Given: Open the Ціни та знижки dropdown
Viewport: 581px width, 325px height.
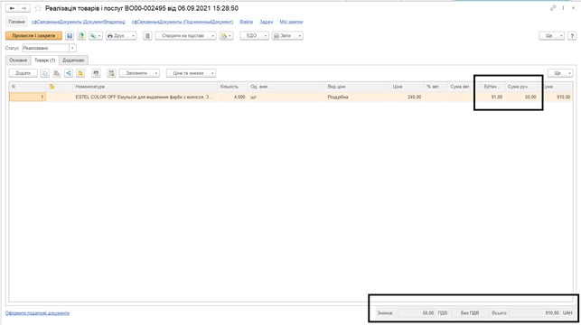Looking at the screenshot, I should pos(191,73).
